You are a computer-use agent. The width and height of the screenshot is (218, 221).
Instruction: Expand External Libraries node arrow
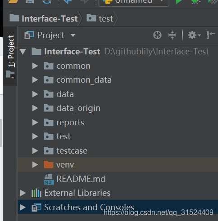(x=23, y=193)
